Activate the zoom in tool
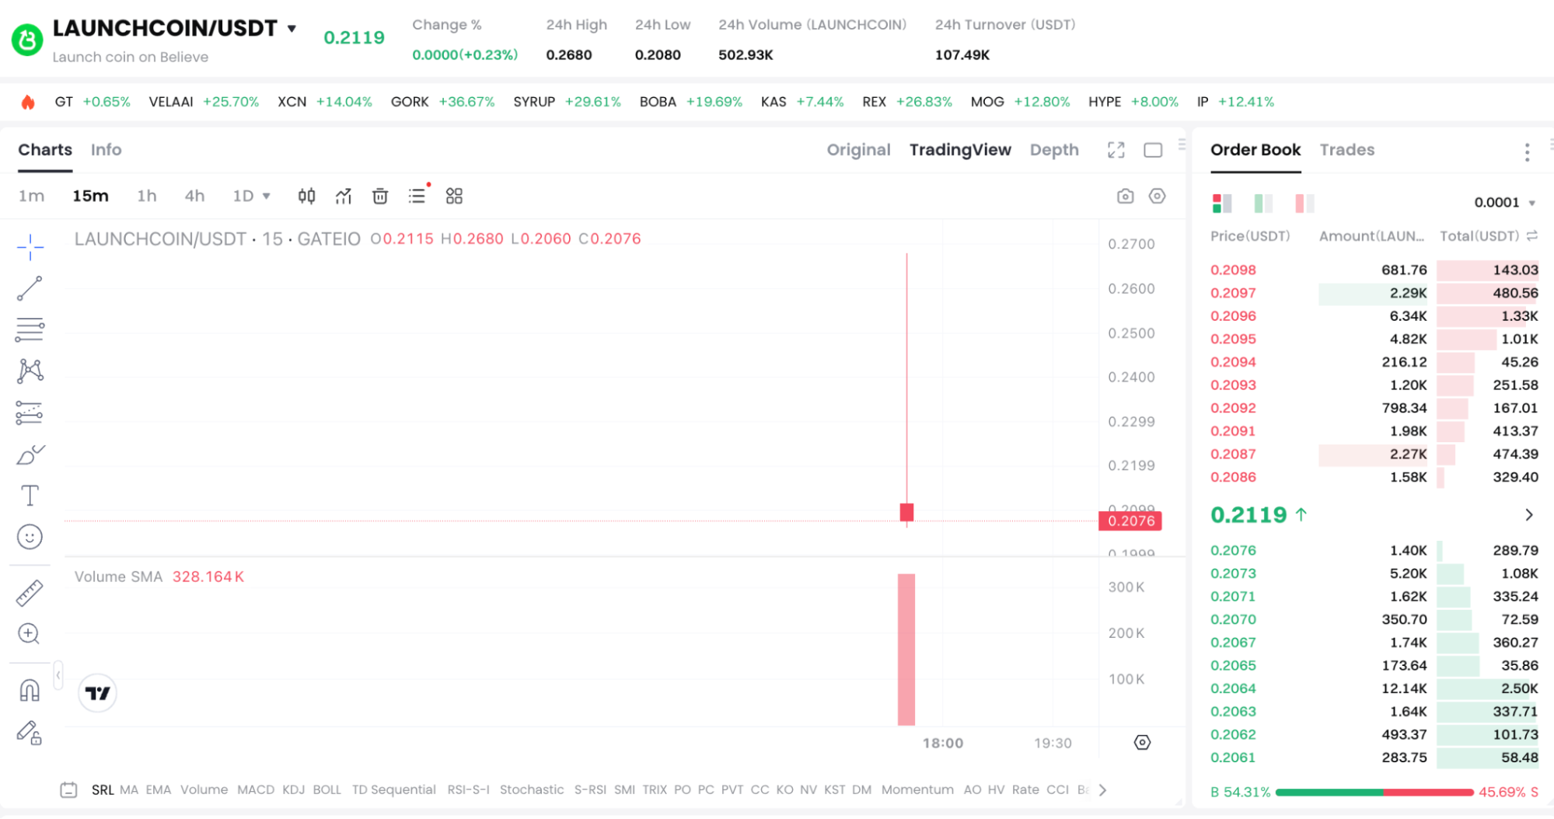This screenshot has height=819, width=1554. [30, 634]
